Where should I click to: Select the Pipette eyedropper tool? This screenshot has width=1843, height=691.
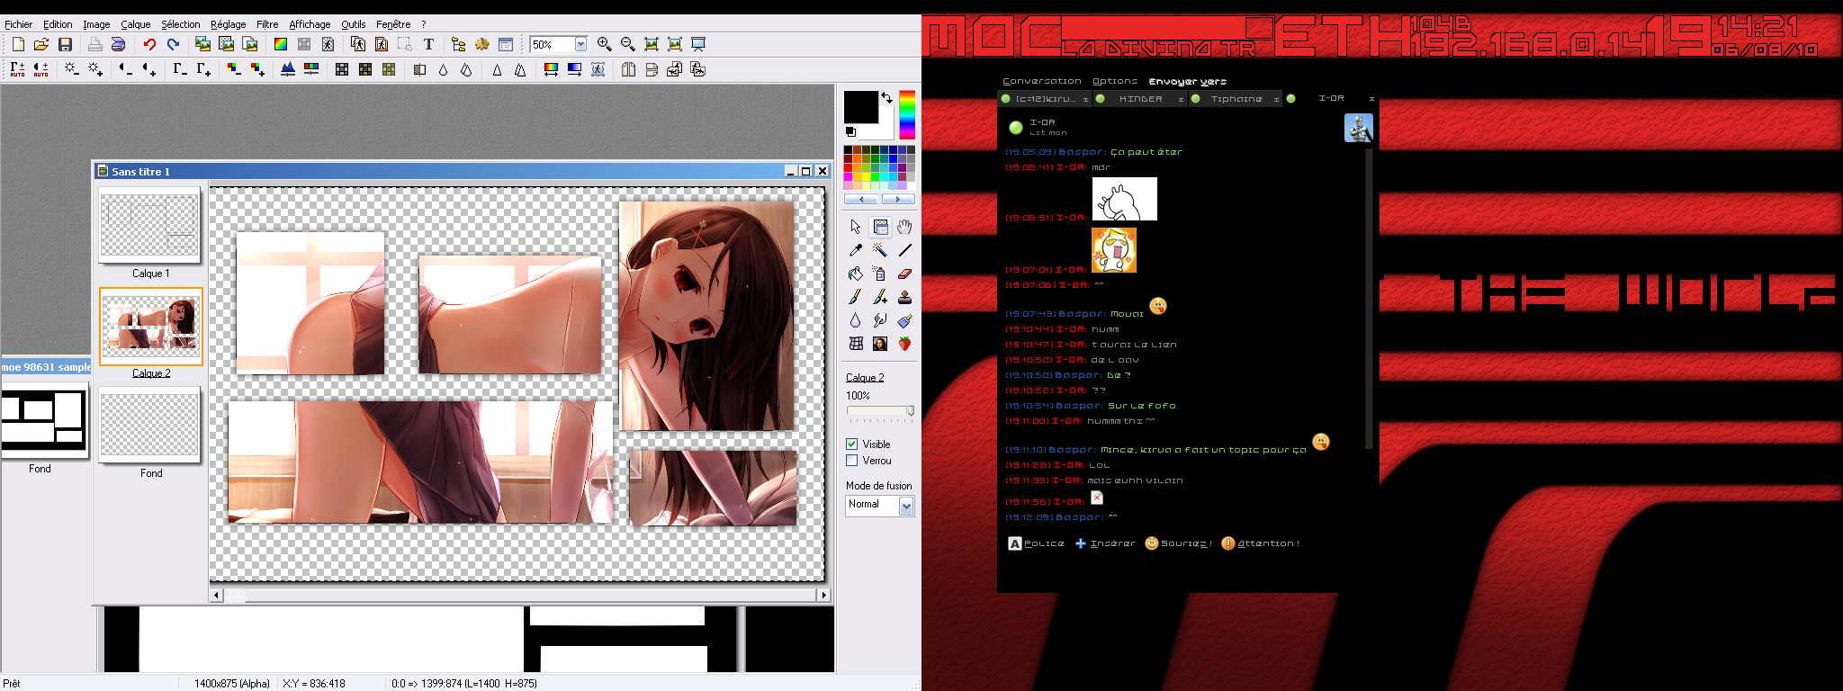click(856, 250)
